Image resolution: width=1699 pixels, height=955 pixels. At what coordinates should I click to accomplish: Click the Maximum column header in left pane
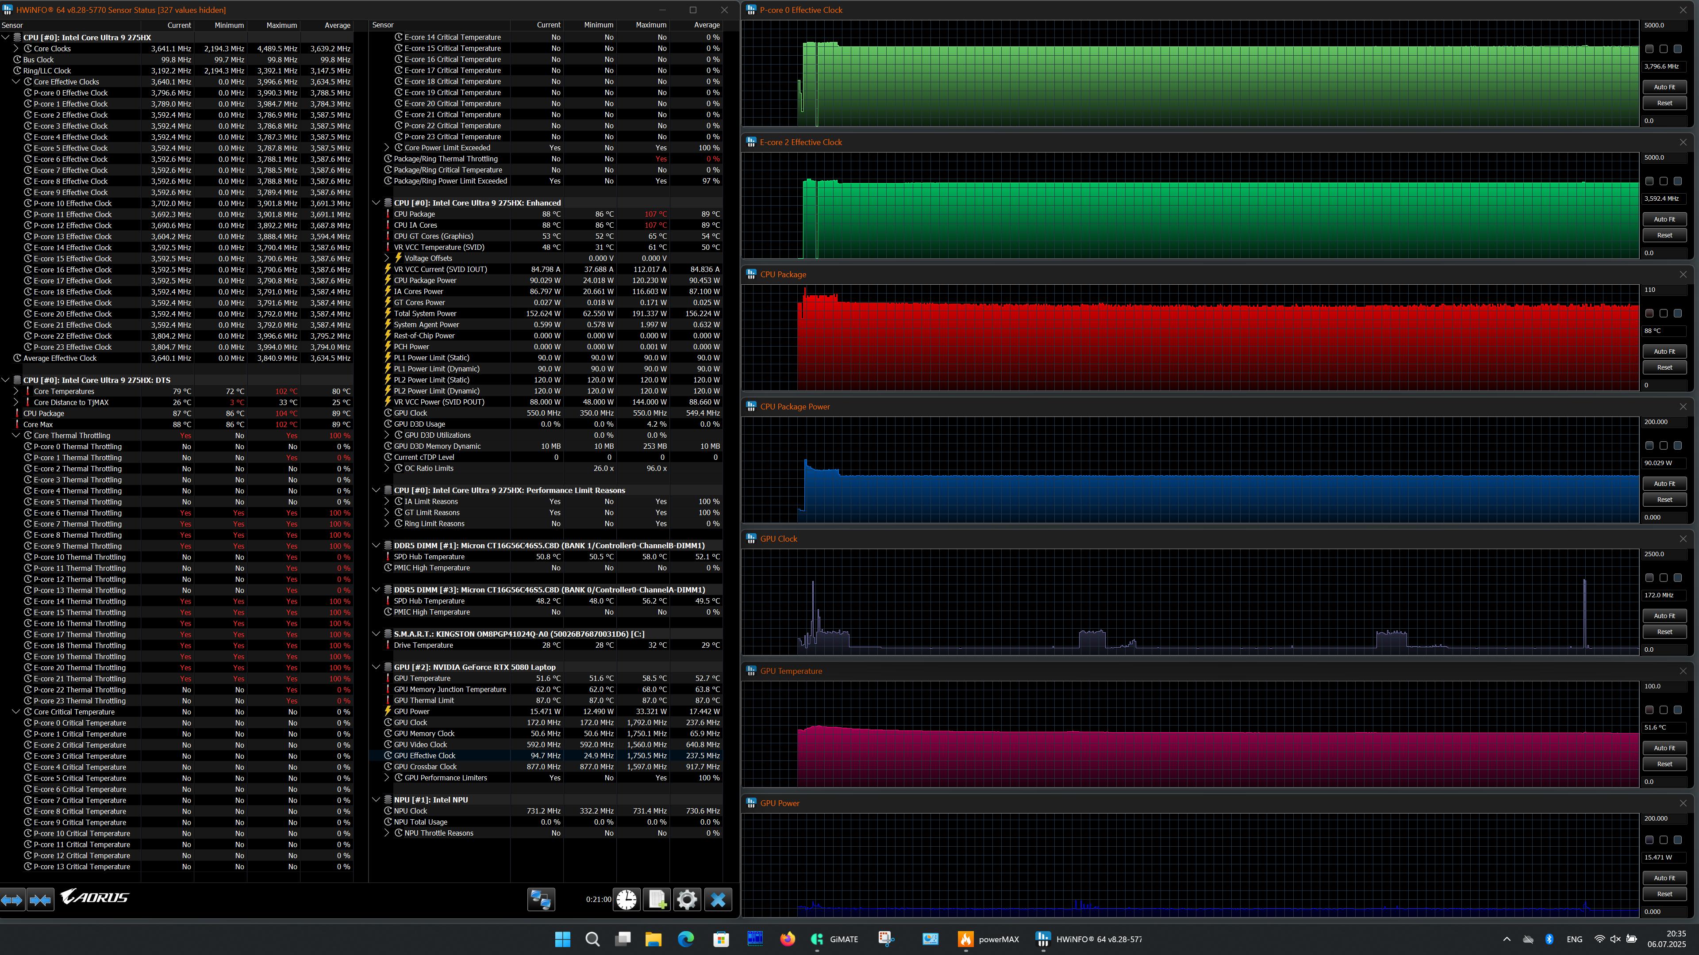click(x=281, y=25)
